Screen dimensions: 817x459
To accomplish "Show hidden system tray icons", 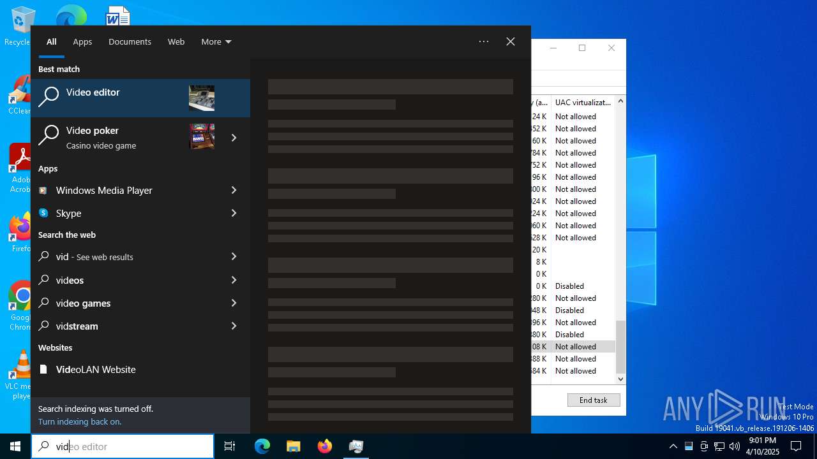I will 673,446.
